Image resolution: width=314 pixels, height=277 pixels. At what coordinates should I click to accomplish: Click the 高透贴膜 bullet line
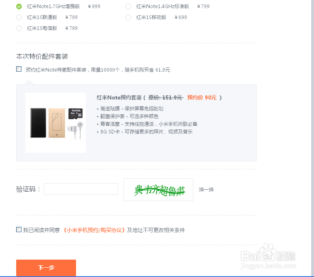pyautogui.click(x=130, y=109)
